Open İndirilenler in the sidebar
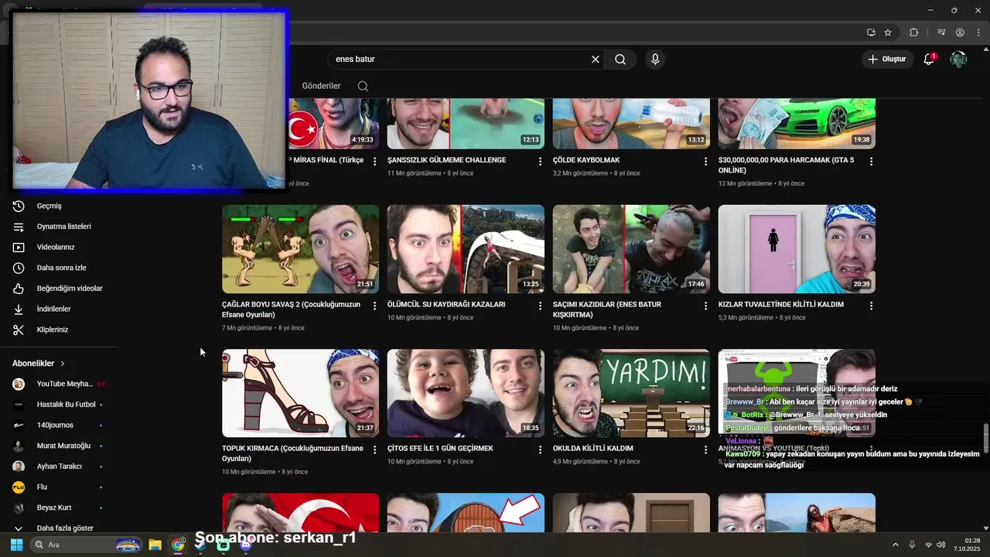 53,309
